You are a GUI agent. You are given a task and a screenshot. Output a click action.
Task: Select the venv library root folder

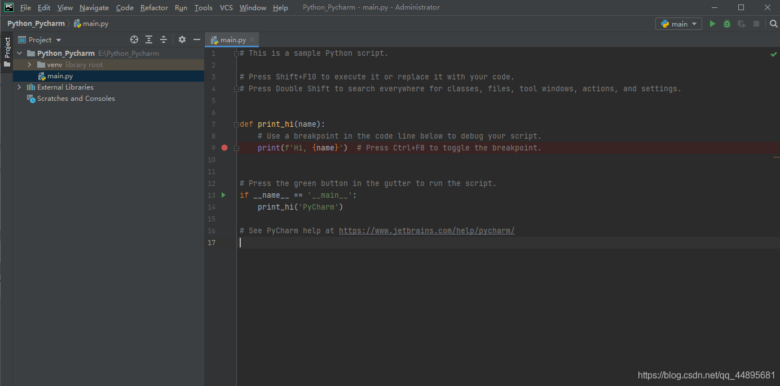click(x=108, y=65)
